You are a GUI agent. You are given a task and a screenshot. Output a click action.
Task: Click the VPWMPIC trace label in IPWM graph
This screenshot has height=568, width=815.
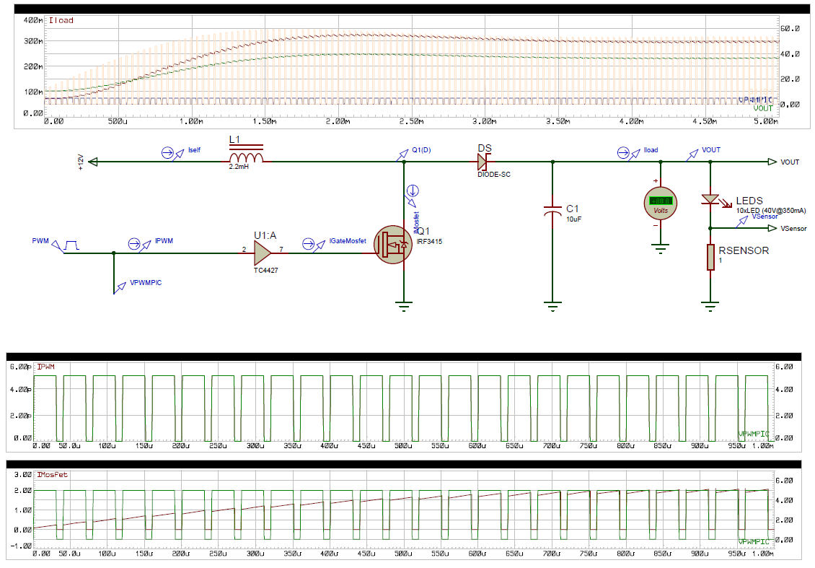pyautogui.click(x=754, y=434)
